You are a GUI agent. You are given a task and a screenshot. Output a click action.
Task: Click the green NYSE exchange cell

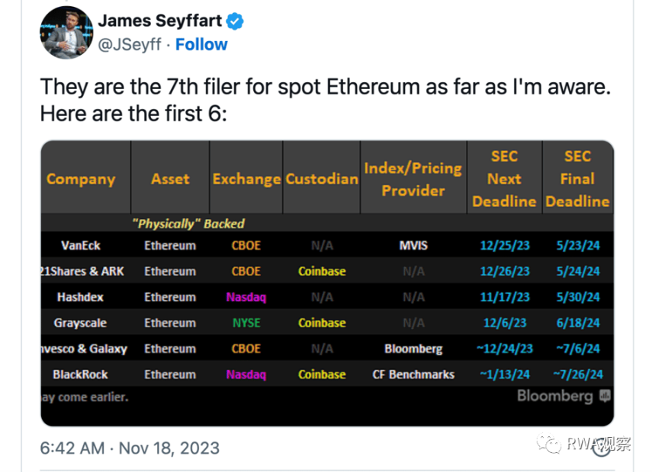(x=246, y=323)
